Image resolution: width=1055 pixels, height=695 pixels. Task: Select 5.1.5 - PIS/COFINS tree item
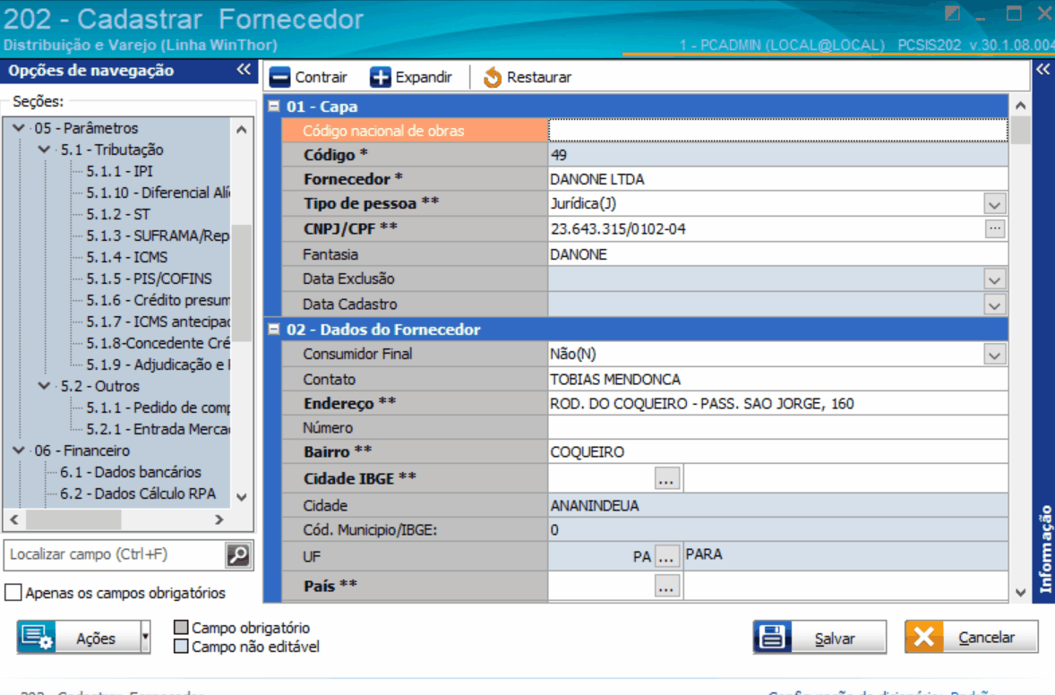pos(149,279)
